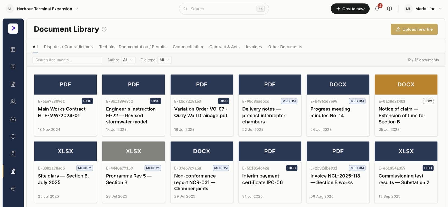
Task: Click HIGH badge on Main Works Contract card
Action: point(87,101)
